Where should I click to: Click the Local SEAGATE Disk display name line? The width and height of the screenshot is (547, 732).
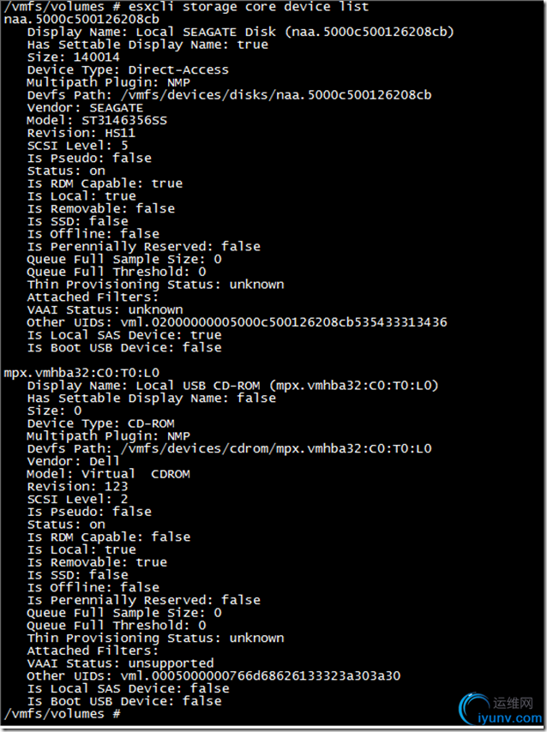click(x=240, y=32)
